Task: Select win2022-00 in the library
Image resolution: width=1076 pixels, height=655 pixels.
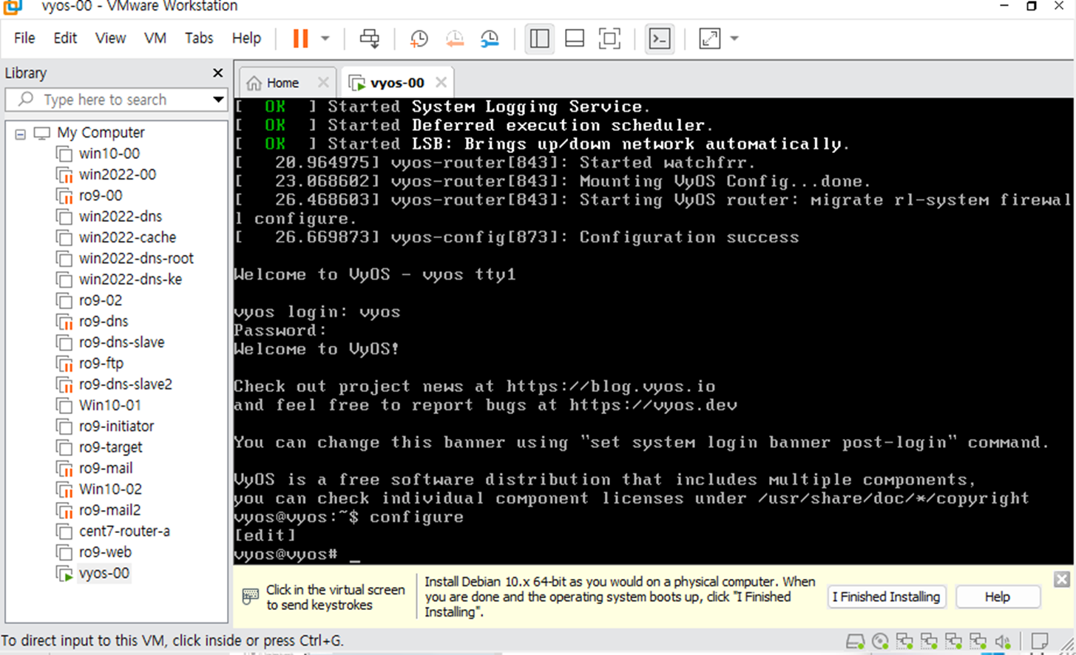Action: pos(118,174)
